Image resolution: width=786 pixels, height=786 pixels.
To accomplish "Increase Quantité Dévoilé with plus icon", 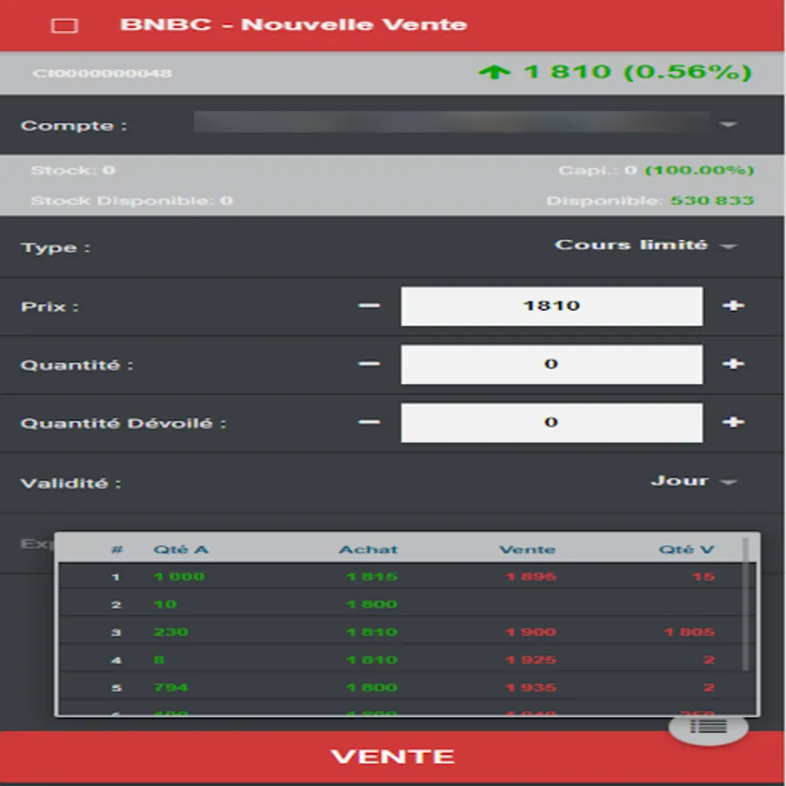I will point(734,422).
